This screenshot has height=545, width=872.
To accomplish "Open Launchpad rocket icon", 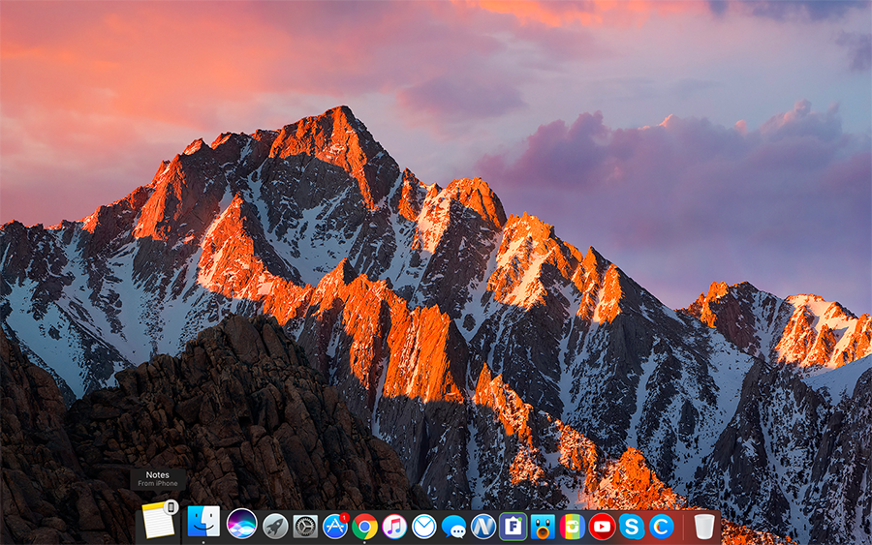I will tap(275, 526).
